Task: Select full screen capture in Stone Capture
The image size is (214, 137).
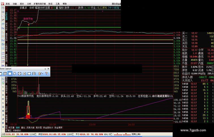Action: (x=20, y=73)
